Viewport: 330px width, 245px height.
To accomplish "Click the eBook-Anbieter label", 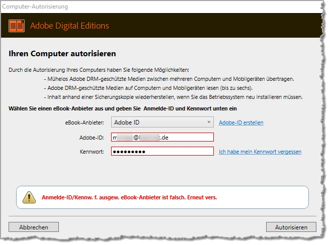I will point(85,122).
